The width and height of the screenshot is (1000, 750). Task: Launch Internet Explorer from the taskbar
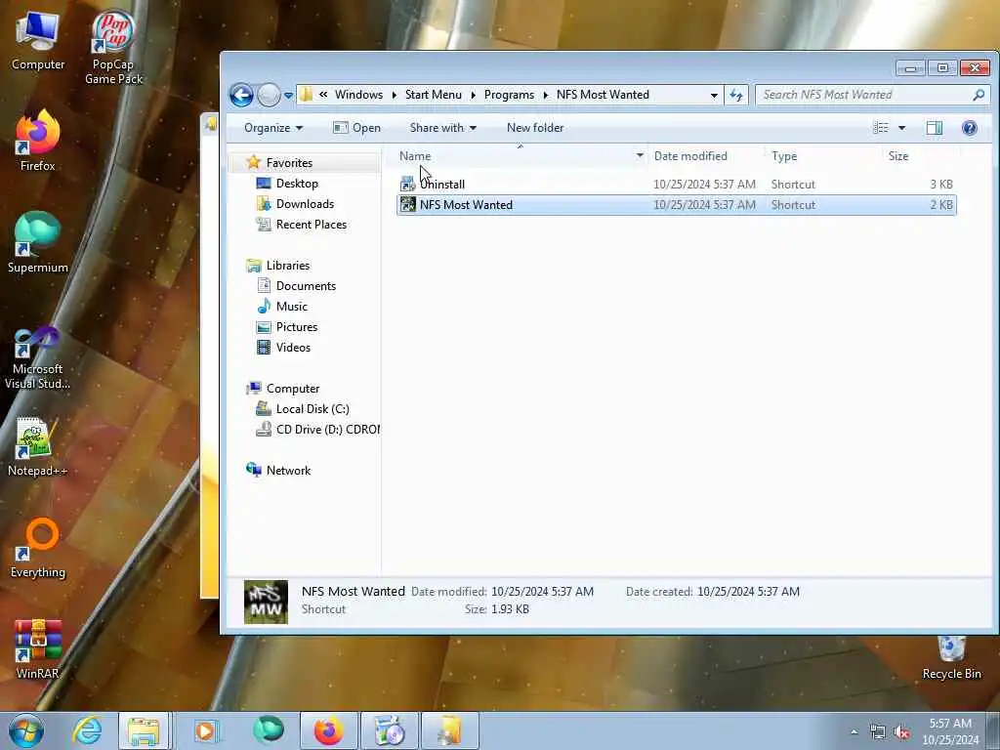87,730
